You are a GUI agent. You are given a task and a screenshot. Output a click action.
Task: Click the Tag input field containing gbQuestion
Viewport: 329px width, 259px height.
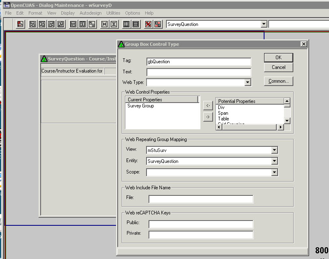point(199,62)
